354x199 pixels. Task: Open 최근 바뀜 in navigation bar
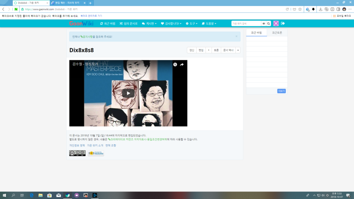(108, 23)
